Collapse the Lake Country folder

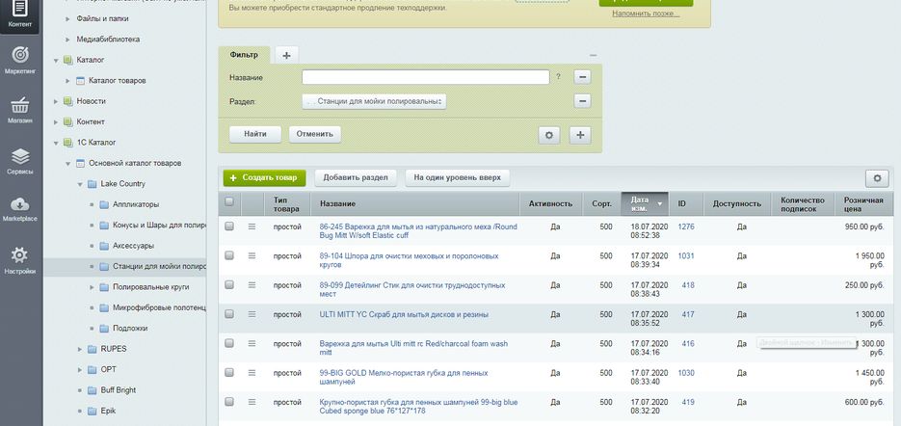click(x=80, y=184)
